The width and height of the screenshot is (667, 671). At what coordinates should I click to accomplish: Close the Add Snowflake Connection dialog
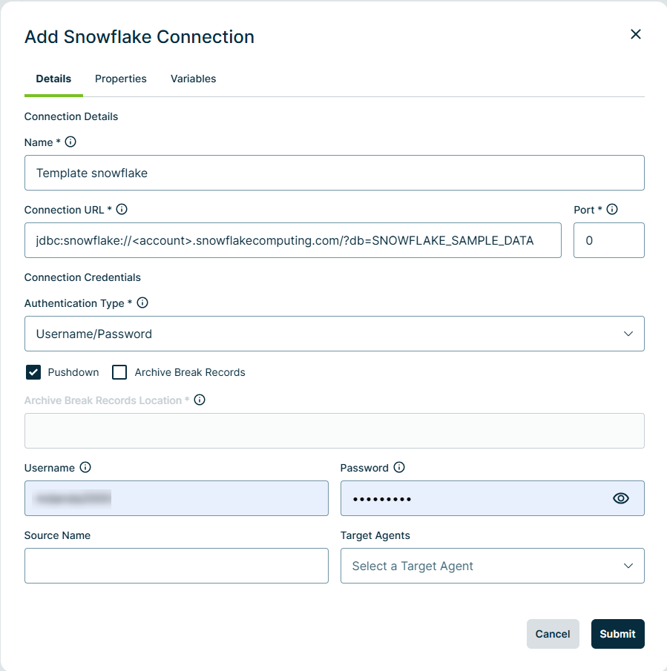pyautogui.click(x=635, y=34)
